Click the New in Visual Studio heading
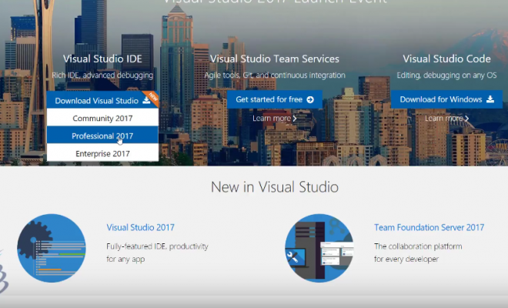Screen dimensions: 508x308 (275, 187)
